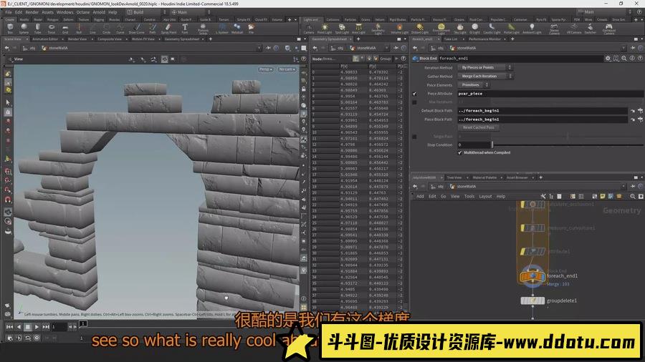Open the Main radial menu selector
The width and height of the screenshot is (645, 362).
[x=191, y=12]
